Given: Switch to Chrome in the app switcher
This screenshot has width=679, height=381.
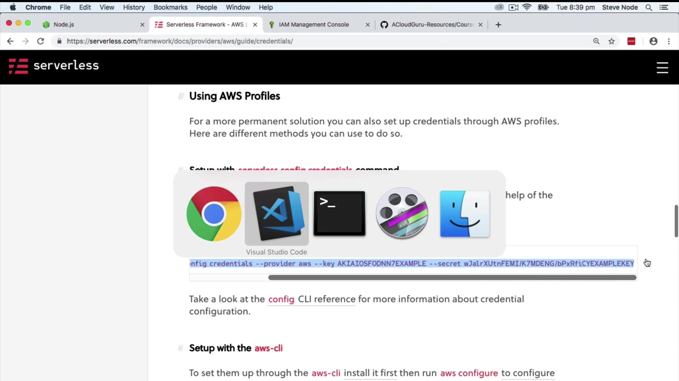Looking at the screenshot, I should [214, 214].
